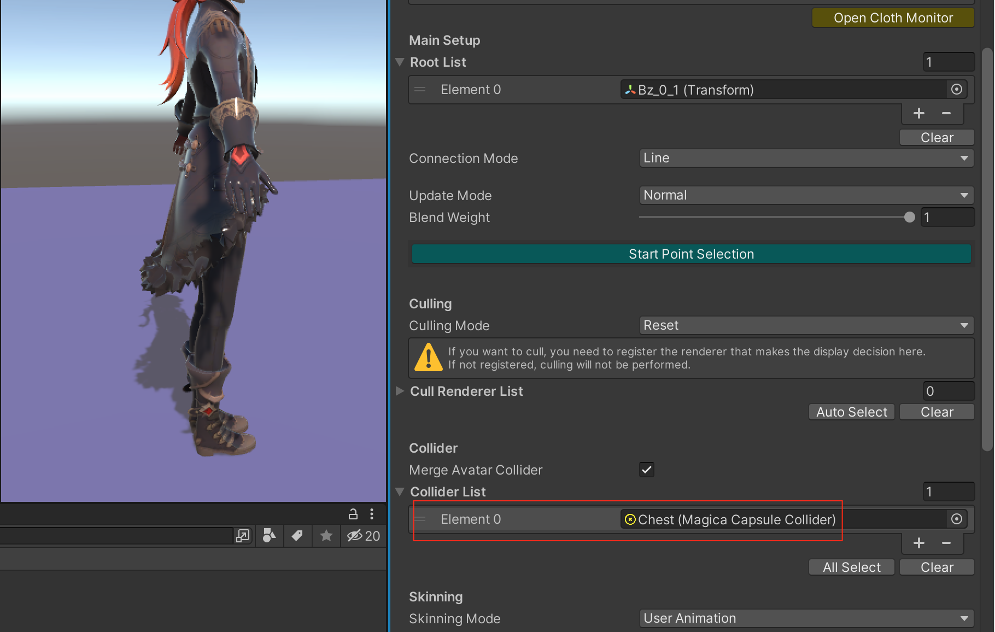Collapse the Root List foldout

point(400,62)
